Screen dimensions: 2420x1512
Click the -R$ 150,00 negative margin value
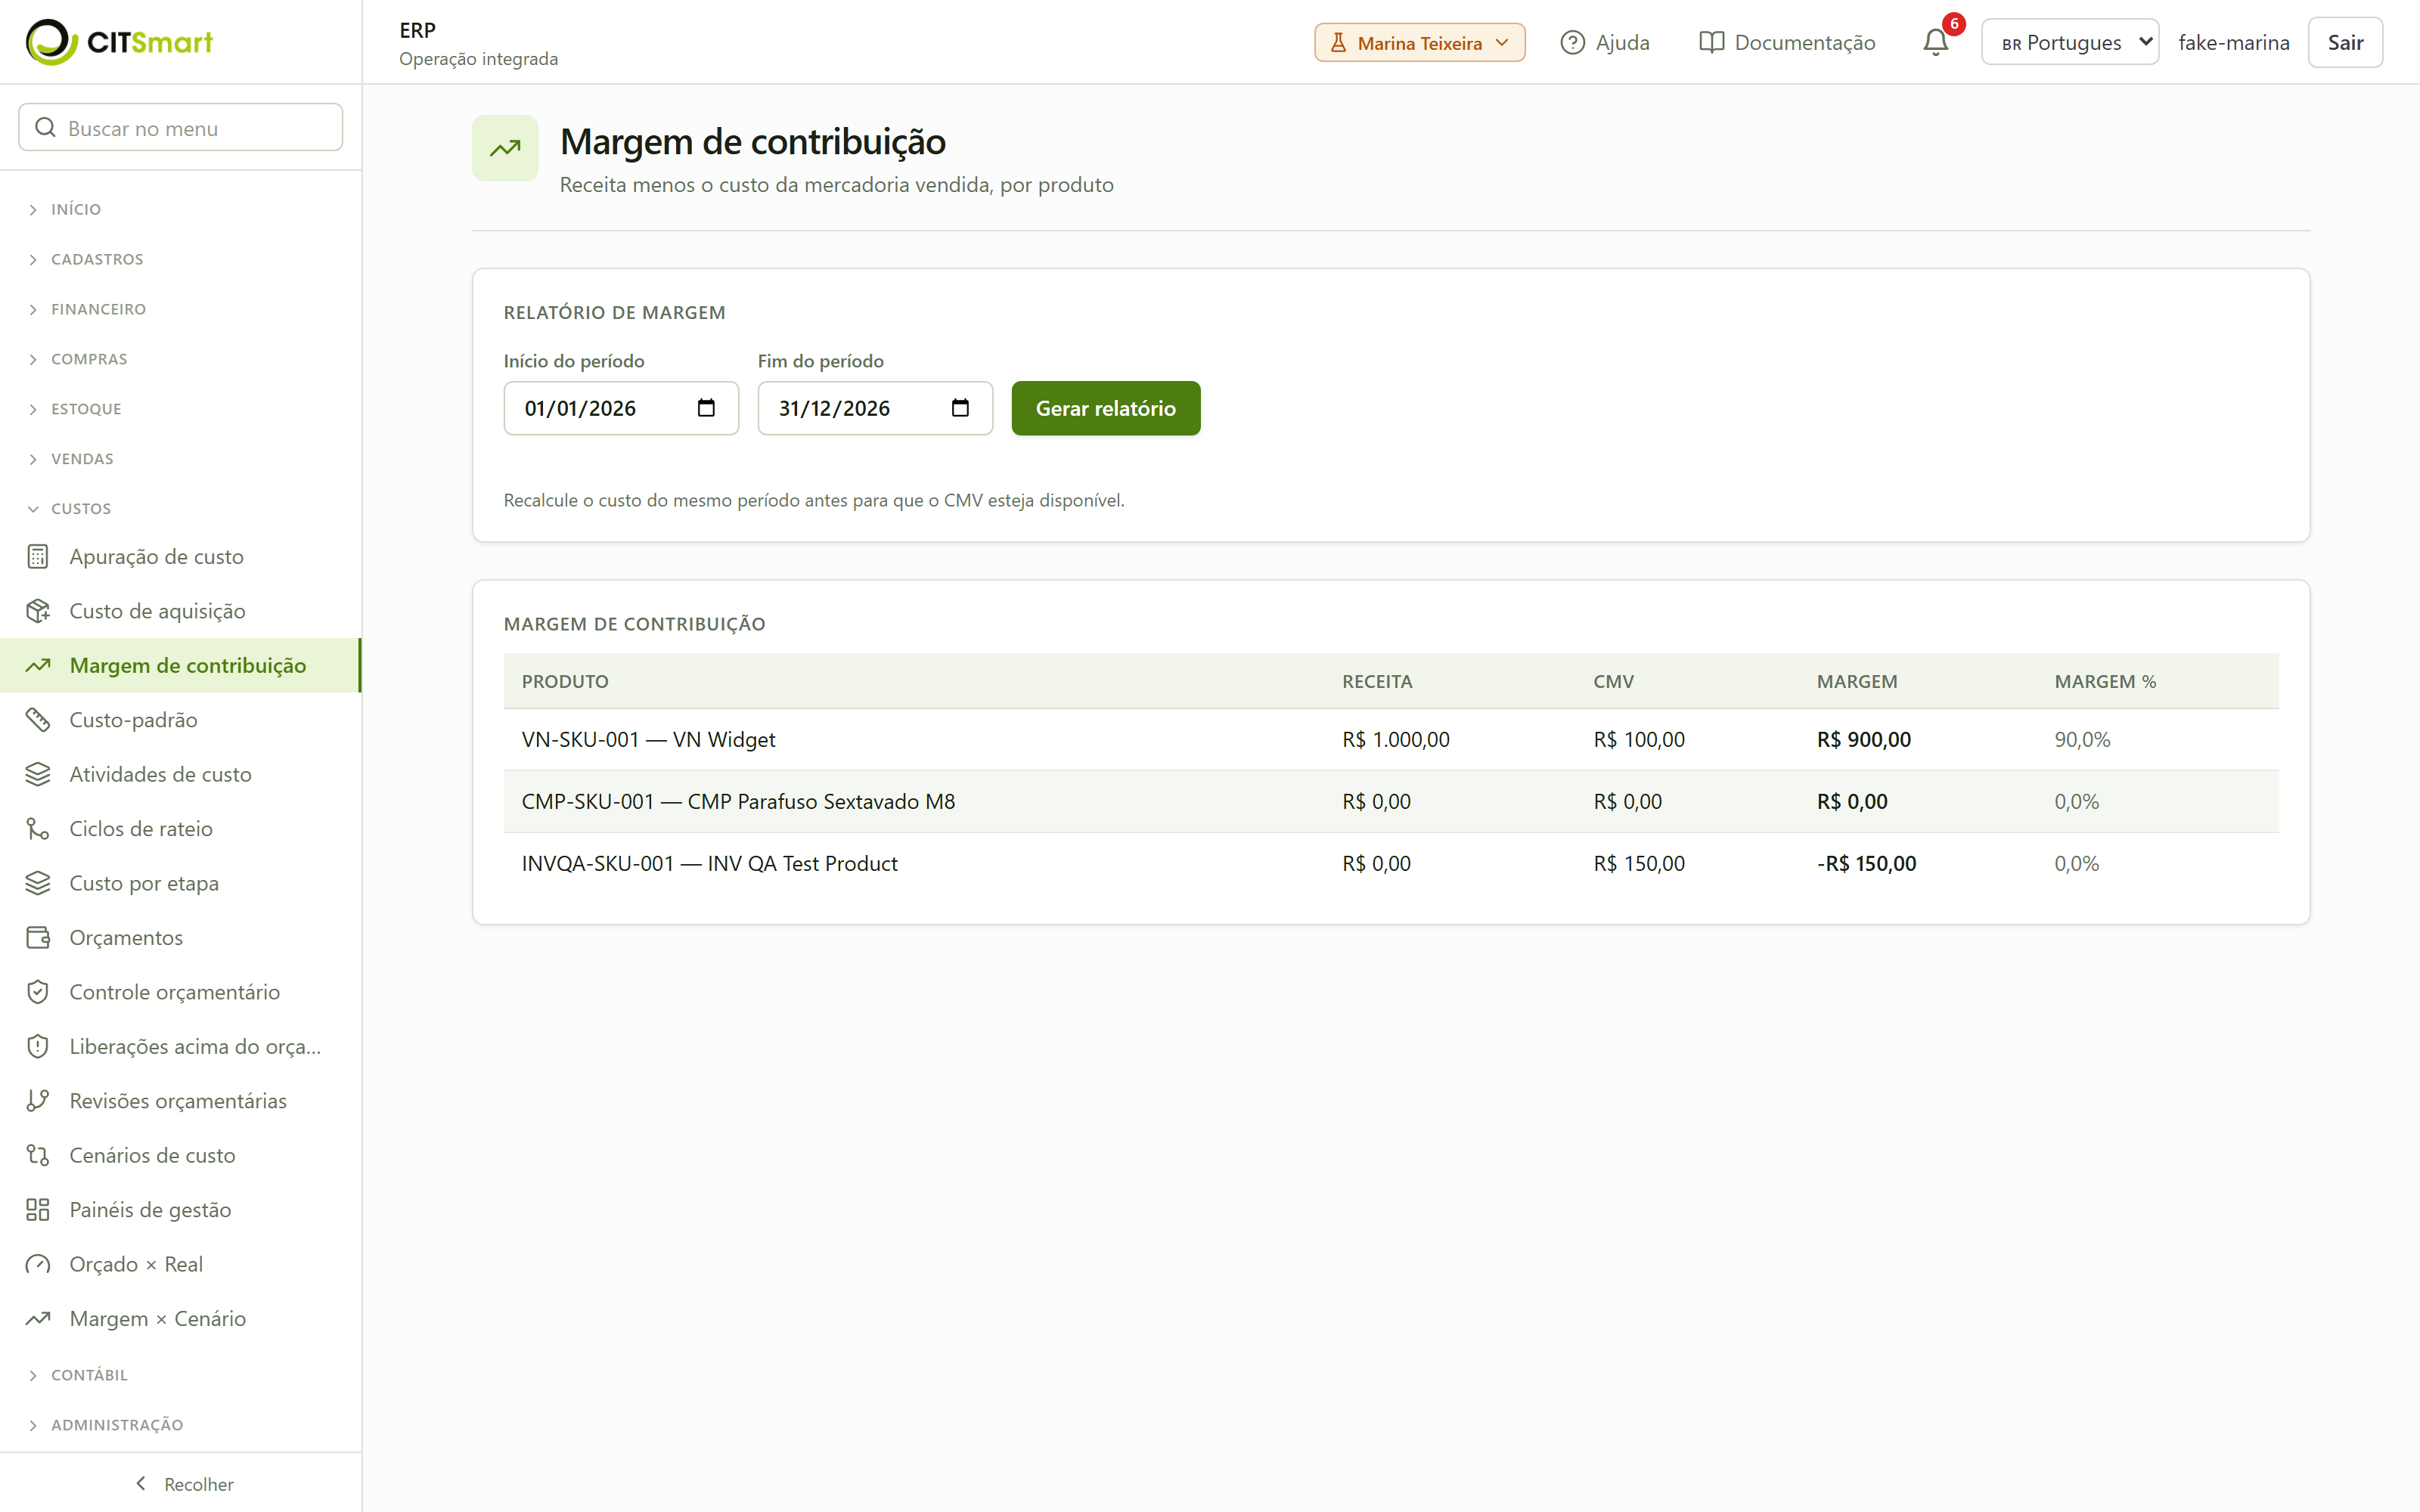click(1866, 863)
